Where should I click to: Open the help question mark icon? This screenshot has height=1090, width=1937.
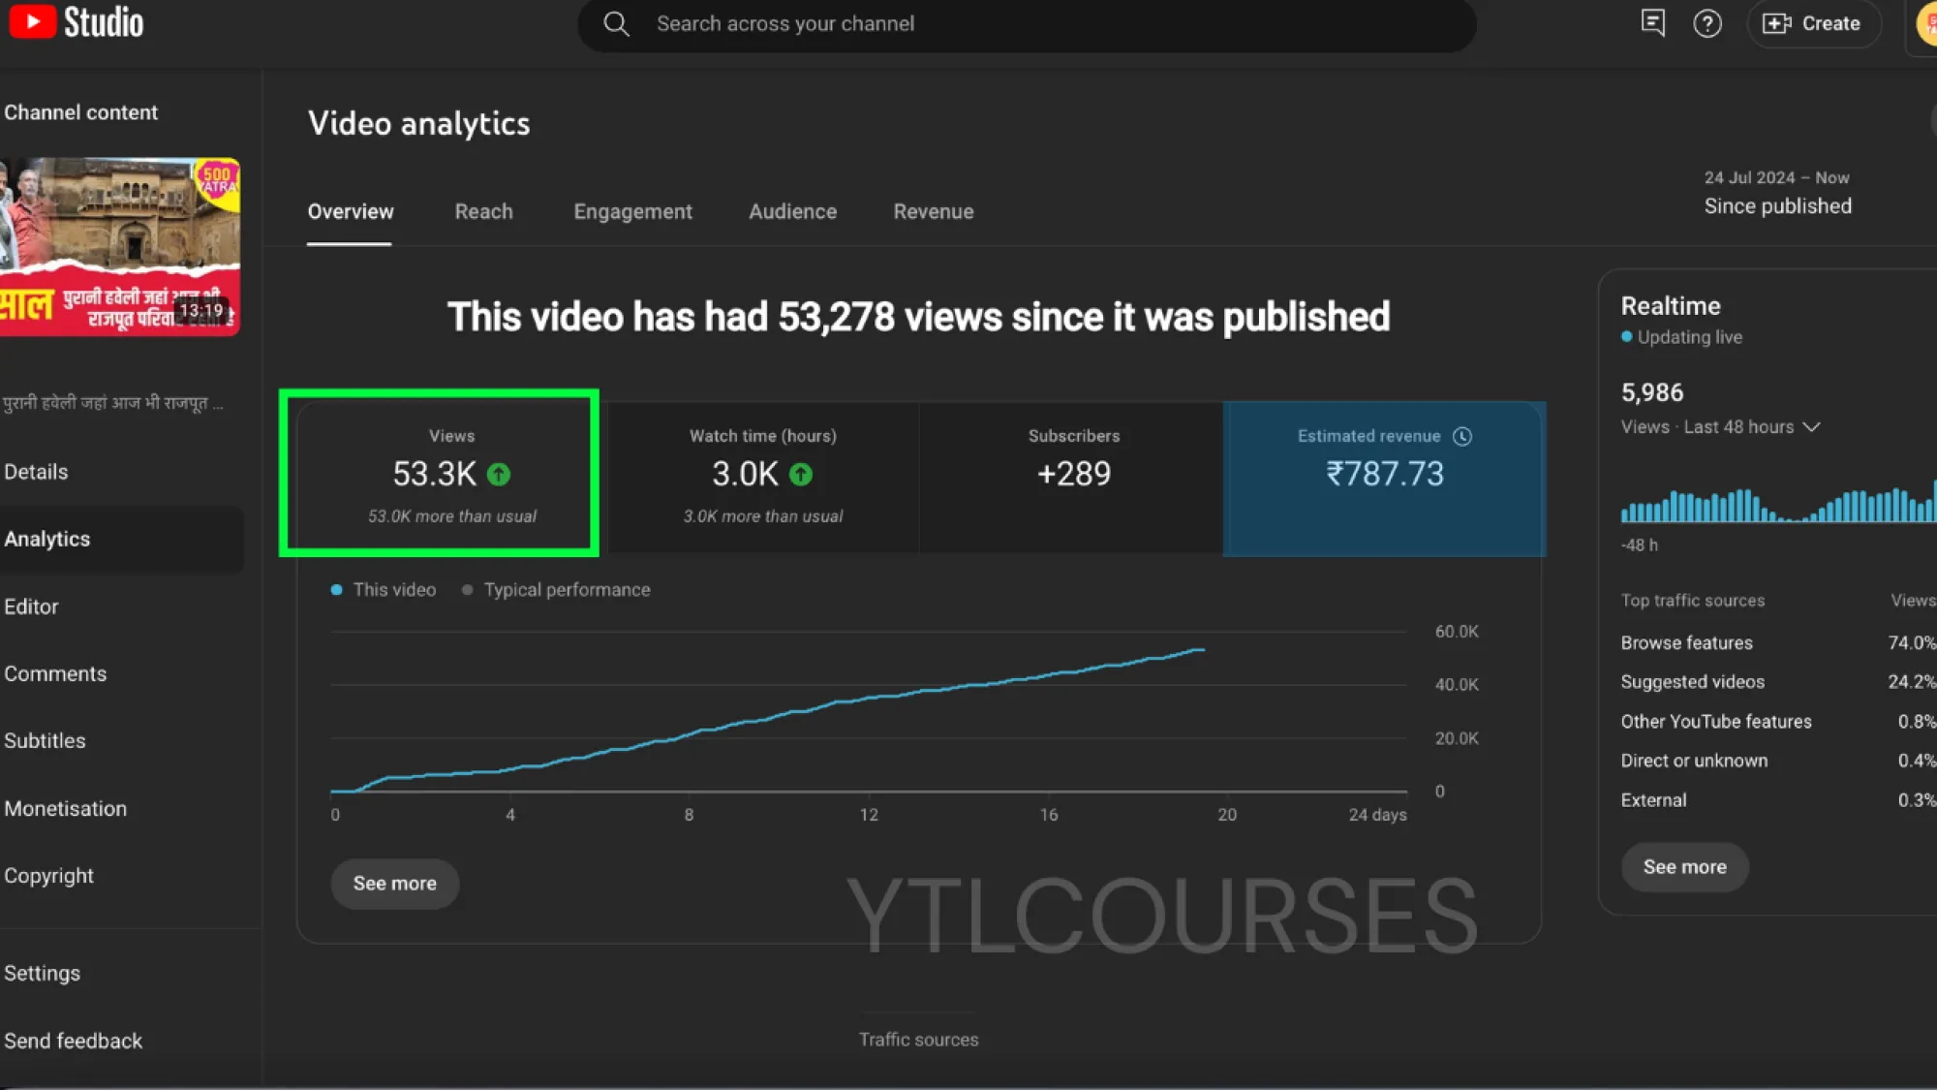tap(1706, 24)
